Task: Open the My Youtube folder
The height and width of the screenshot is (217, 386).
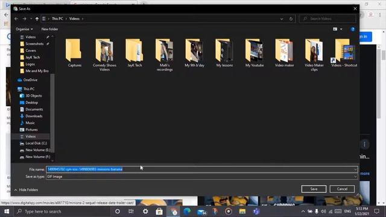Action: tap(255, 53)
